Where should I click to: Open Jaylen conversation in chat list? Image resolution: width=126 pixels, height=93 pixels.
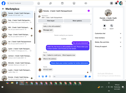(17, 50)
